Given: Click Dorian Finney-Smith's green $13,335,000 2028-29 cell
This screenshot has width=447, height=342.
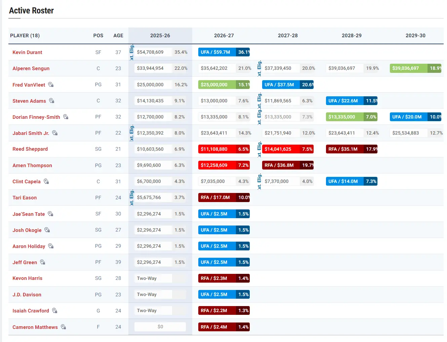Looking at the screenshot, I should coord(352,117).
